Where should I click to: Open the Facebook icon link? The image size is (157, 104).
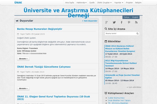point(121,22)
